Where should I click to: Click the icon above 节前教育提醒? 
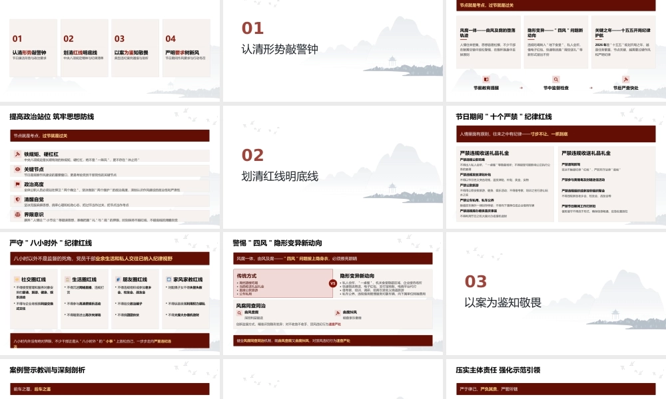coord(486,79)
